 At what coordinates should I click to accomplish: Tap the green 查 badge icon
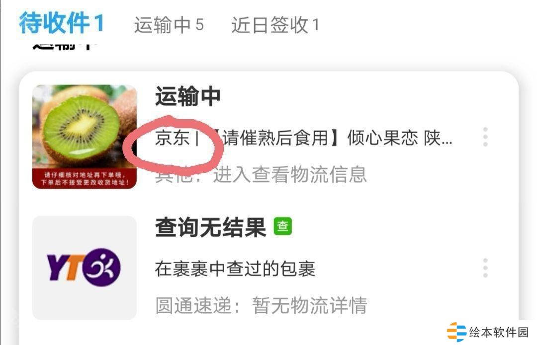point(282,226)
